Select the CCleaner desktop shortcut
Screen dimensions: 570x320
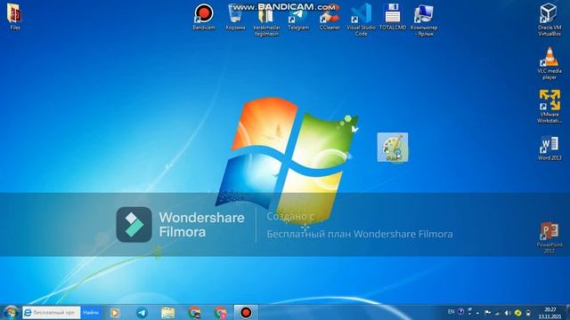(x=330, y=17)
